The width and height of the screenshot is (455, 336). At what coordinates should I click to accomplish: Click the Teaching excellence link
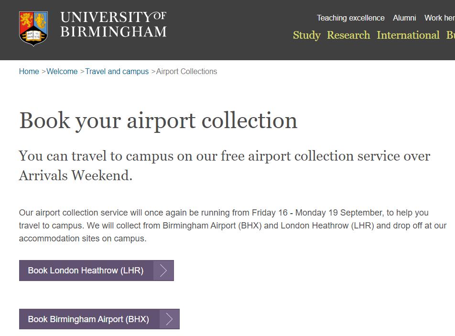(x=350, y=18)
